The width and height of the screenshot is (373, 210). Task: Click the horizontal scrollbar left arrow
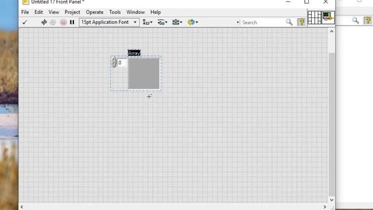coord(22,207)
